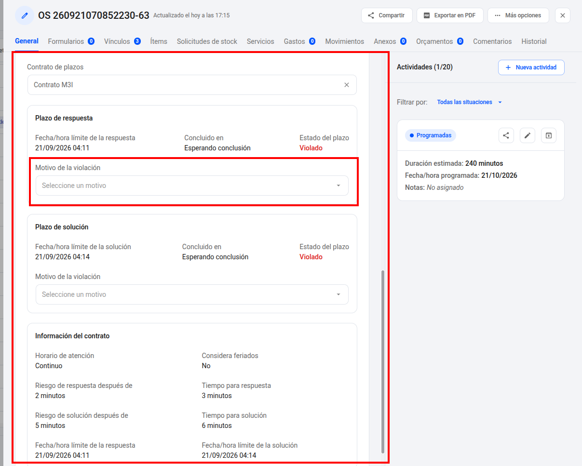Clear the Contrato M3I field with X
The image size is (582, 466).
[347, 85]
